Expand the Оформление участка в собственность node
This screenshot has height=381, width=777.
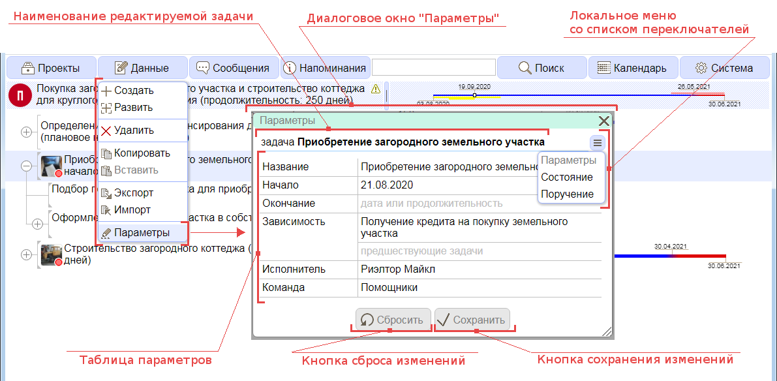coord(37,224)
